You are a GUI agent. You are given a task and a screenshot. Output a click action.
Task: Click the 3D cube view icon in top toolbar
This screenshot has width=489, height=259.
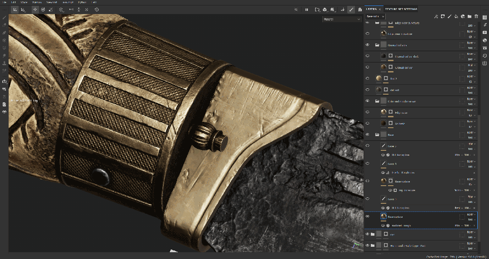point(325,10)
